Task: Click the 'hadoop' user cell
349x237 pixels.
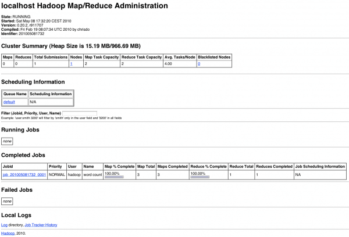Action: (74, 175)
